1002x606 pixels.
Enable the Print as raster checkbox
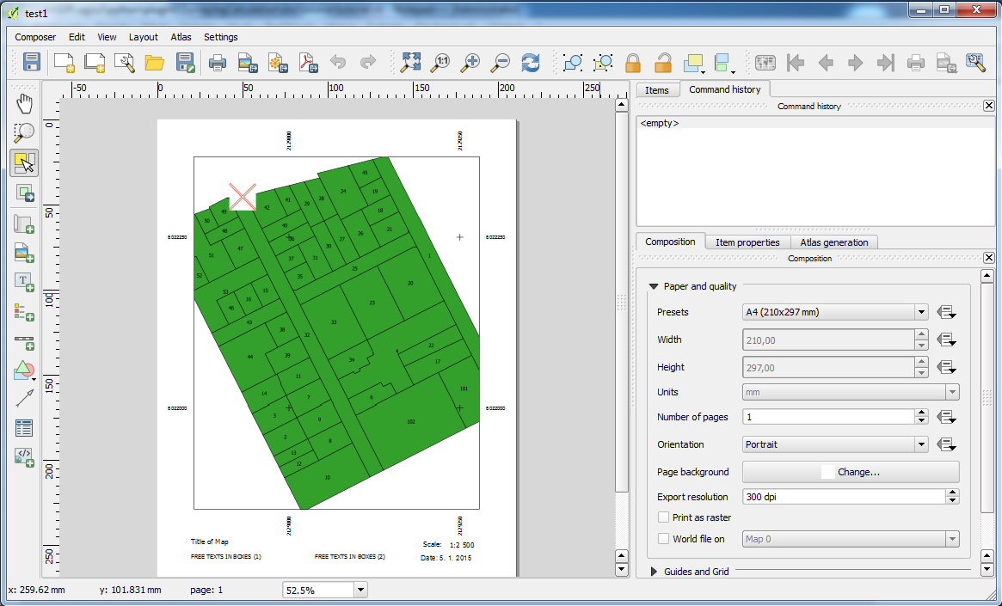663,517
